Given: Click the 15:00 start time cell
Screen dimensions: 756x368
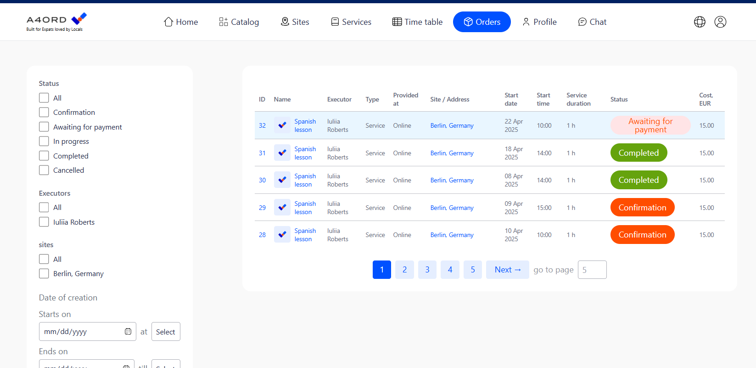Looking at the screenshot, I should (x=544, y=208).
